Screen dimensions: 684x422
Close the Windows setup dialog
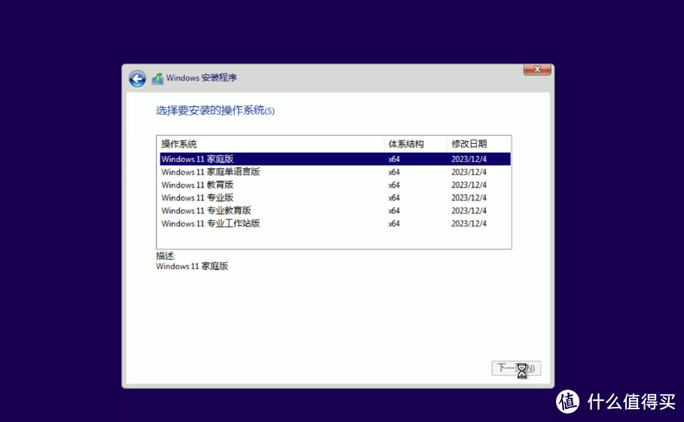tap(537, 69)
